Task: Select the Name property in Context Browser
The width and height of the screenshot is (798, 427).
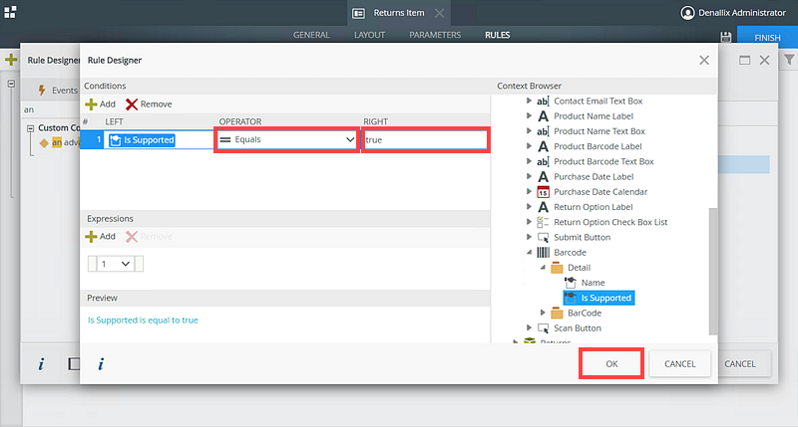Action: [x=593, y=283]
